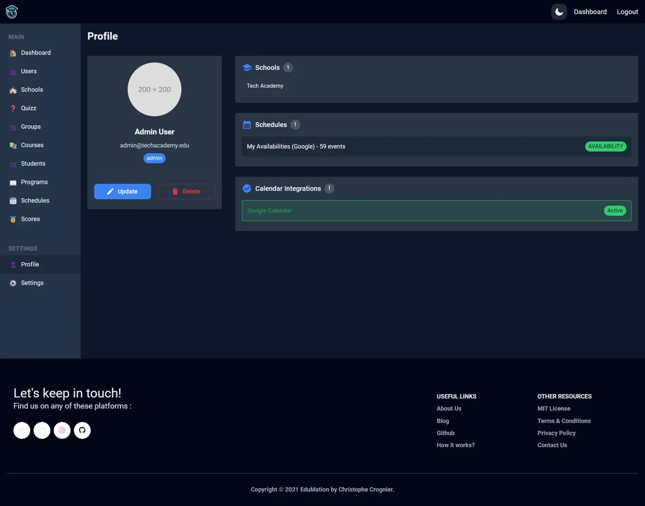Click Schedules count badge 1
The image size is (645, 506).
295,125
